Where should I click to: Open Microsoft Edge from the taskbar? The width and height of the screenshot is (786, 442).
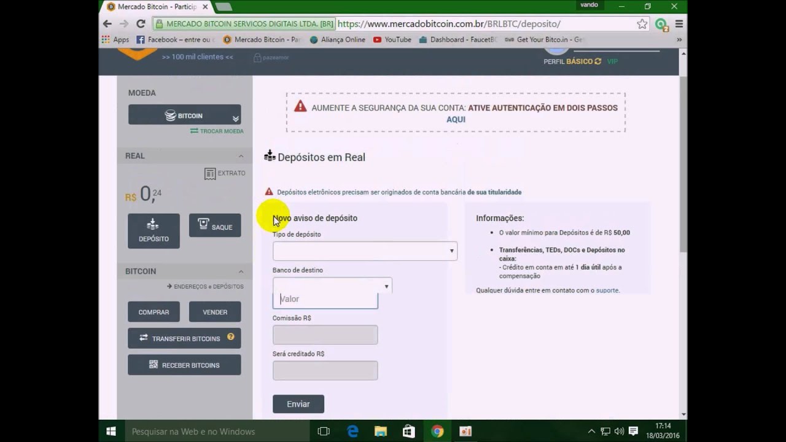(352, 432)
